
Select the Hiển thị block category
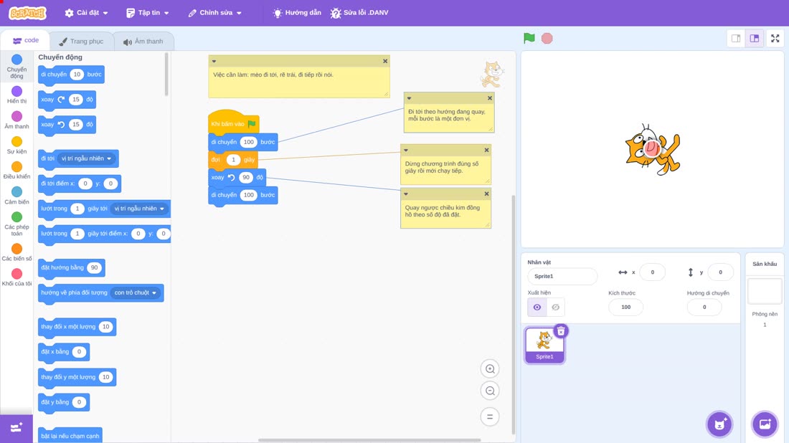pos(16,95)
